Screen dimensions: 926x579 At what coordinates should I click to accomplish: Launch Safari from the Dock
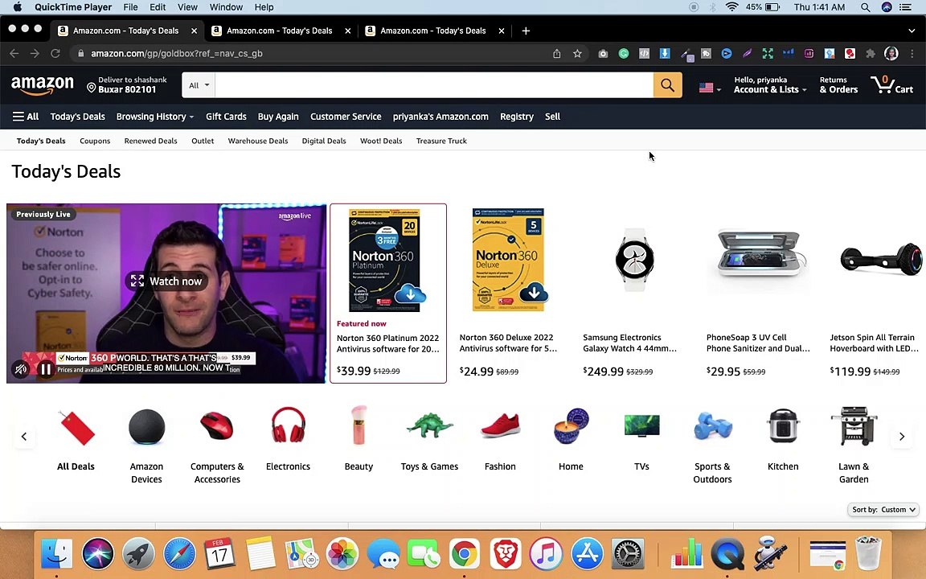(x=179, y=553)
